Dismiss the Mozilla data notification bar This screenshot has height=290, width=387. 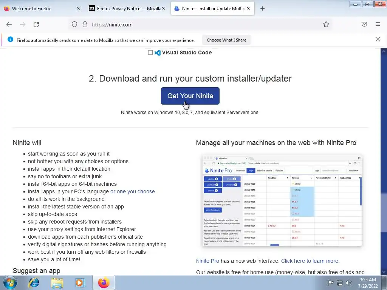378,39
